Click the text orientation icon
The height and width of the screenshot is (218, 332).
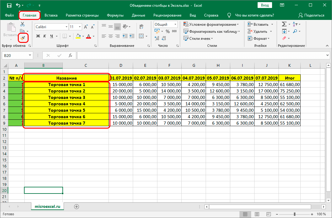pos(125,27)
